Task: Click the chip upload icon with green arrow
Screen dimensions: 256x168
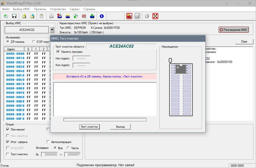Action: (92, 16)
